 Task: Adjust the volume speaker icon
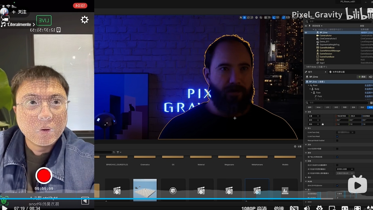click(307, 208)
